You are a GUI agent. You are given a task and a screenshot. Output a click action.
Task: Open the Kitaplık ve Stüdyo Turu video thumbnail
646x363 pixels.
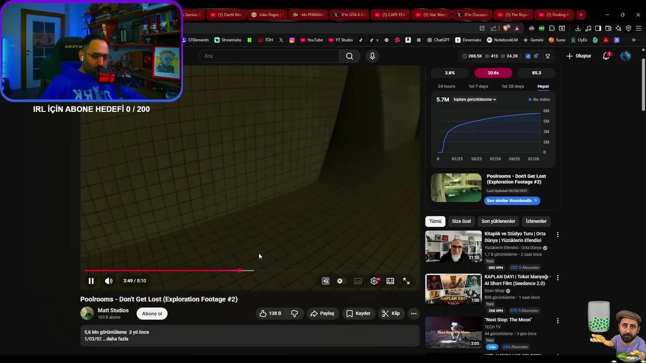(454, 247)
